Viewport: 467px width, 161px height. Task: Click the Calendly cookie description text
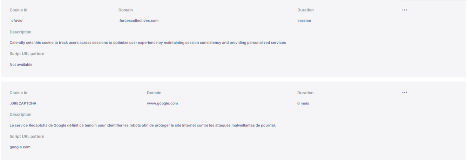click(148, 43)
